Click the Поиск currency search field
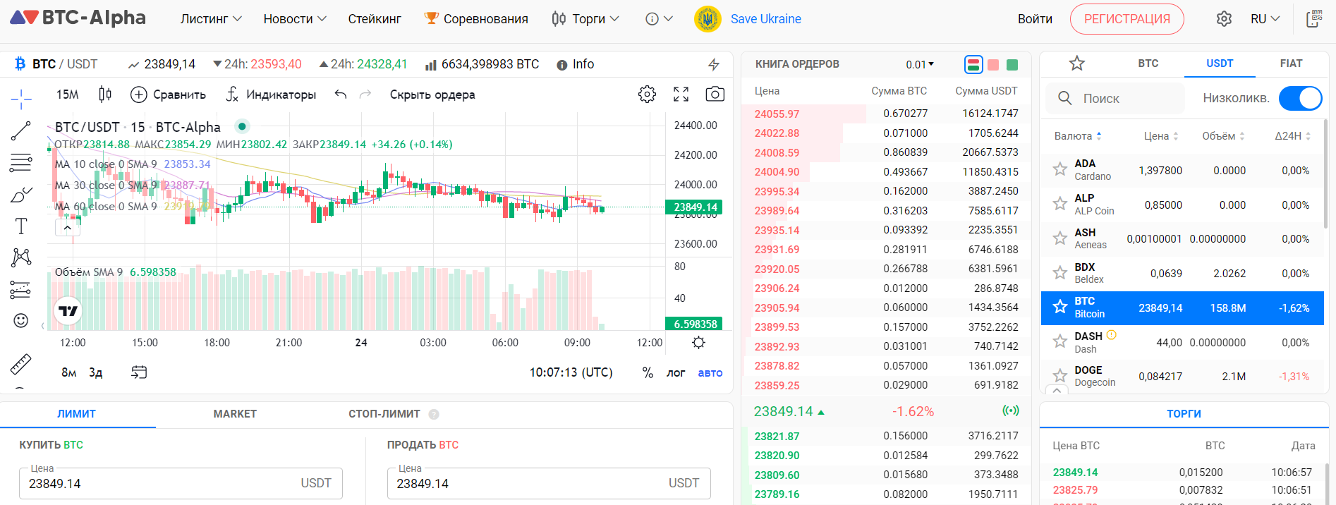The width and height of the screenshot is (1336, 505). 1115,98
